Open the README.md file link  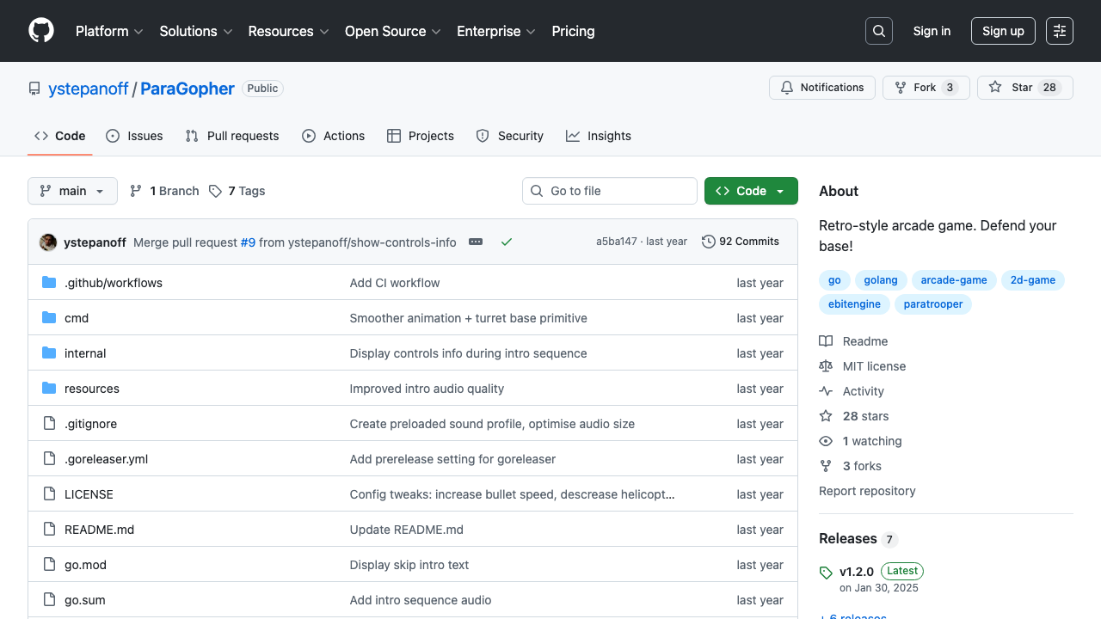tap(99, 529)
